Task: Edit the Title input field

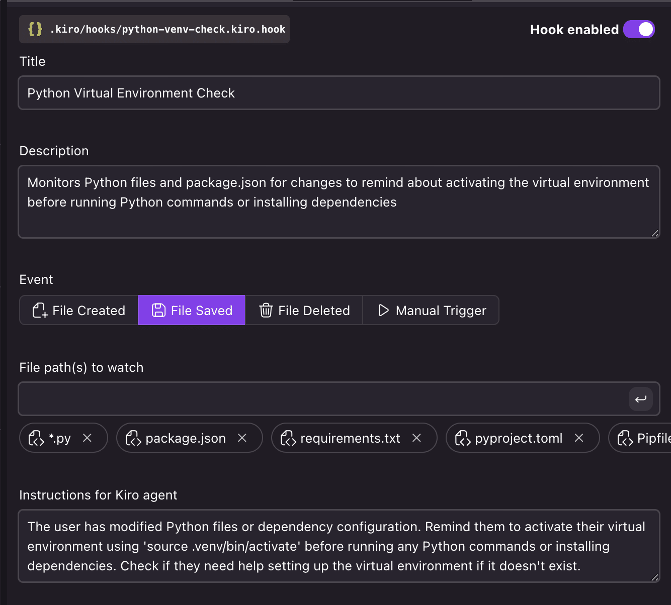Action: [339, 93]
